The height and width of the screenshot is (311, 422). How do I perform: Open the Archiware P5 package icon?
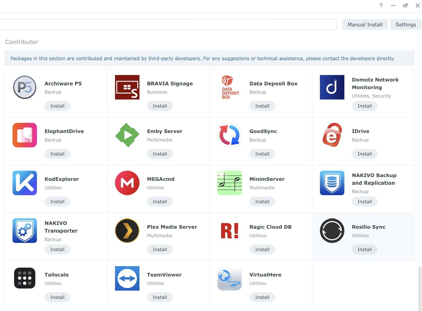25,87
